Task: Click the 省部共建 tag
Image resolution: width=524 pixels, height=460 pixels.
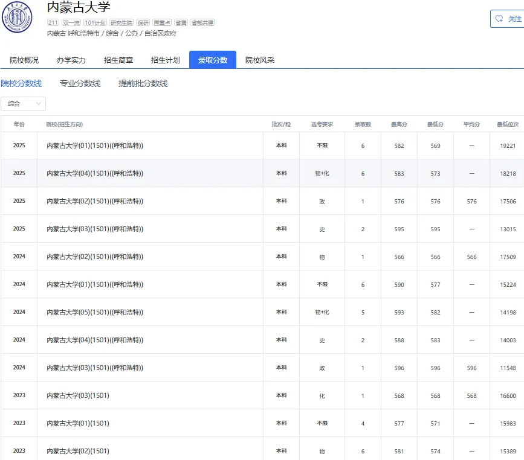Action: [202, 23]
